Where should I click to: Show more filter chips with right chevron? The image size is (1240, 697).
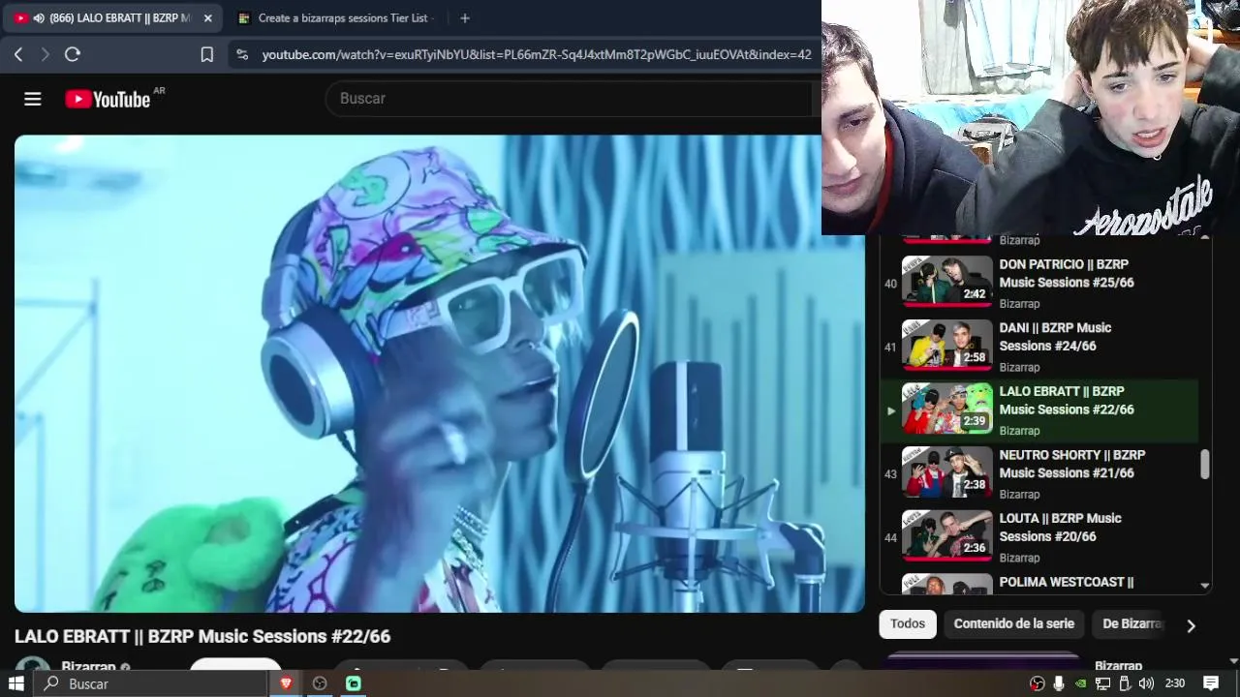click(x=1191, y=625)
